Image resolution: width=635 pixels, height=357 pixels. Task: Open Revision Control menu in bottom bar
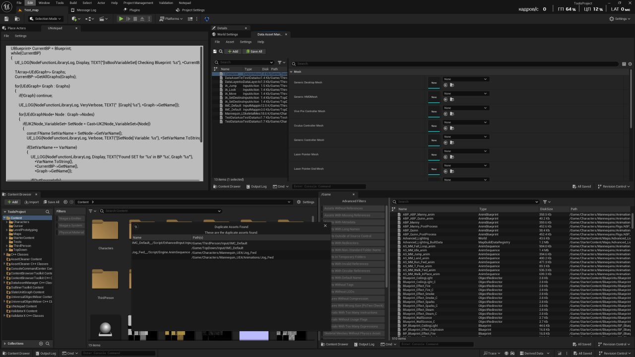(615, 353)
